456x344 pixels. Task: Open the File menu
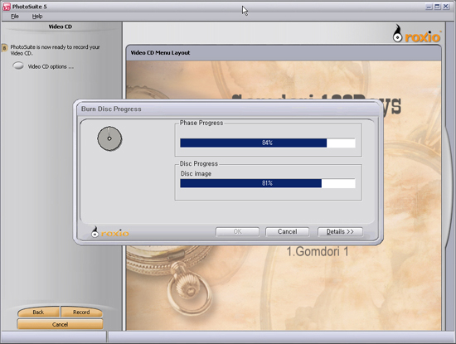(x=15, y=17)
